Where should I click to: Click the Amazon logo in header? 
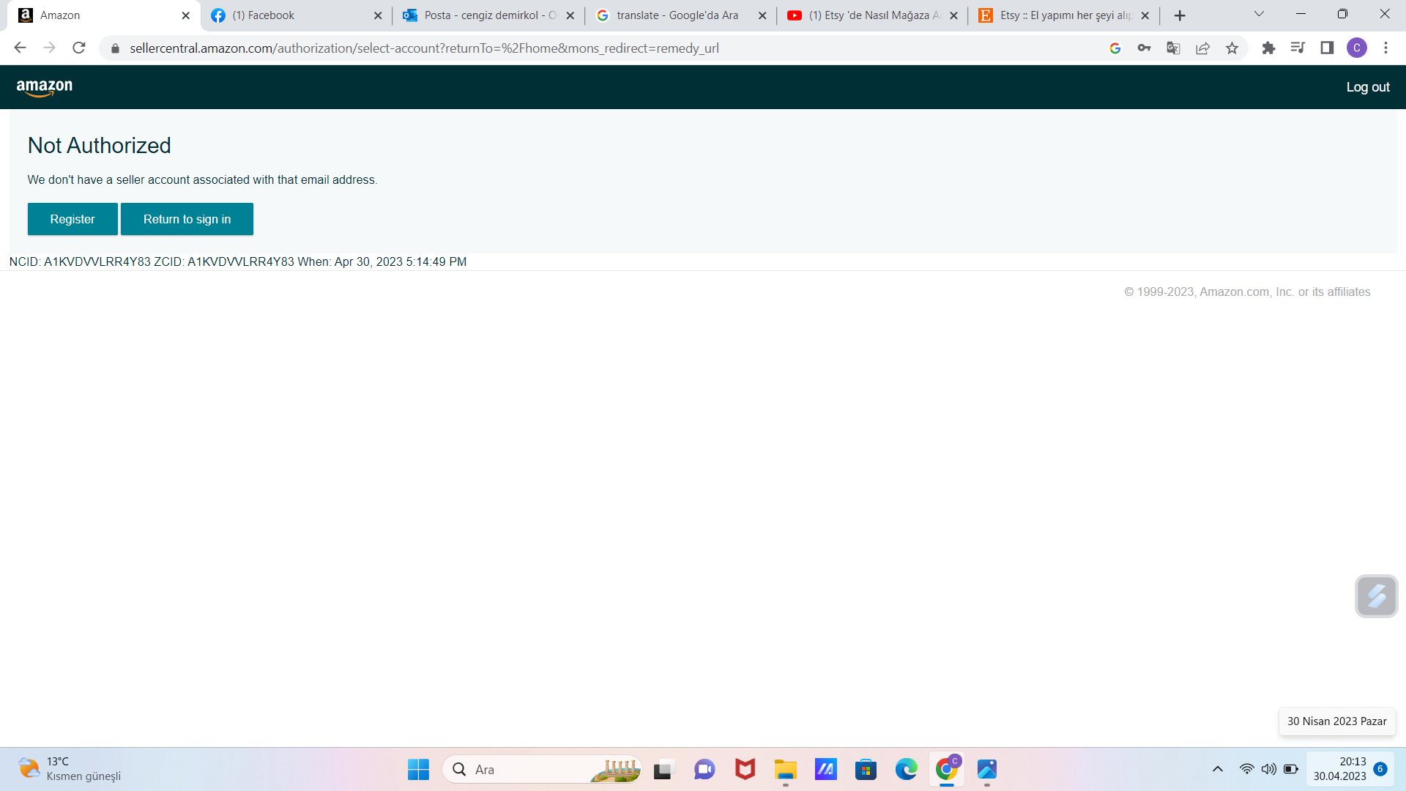click(45, 88)
